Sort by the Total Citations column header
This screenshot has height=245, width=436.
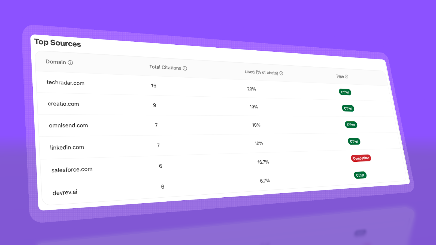[x=165, y=68]
